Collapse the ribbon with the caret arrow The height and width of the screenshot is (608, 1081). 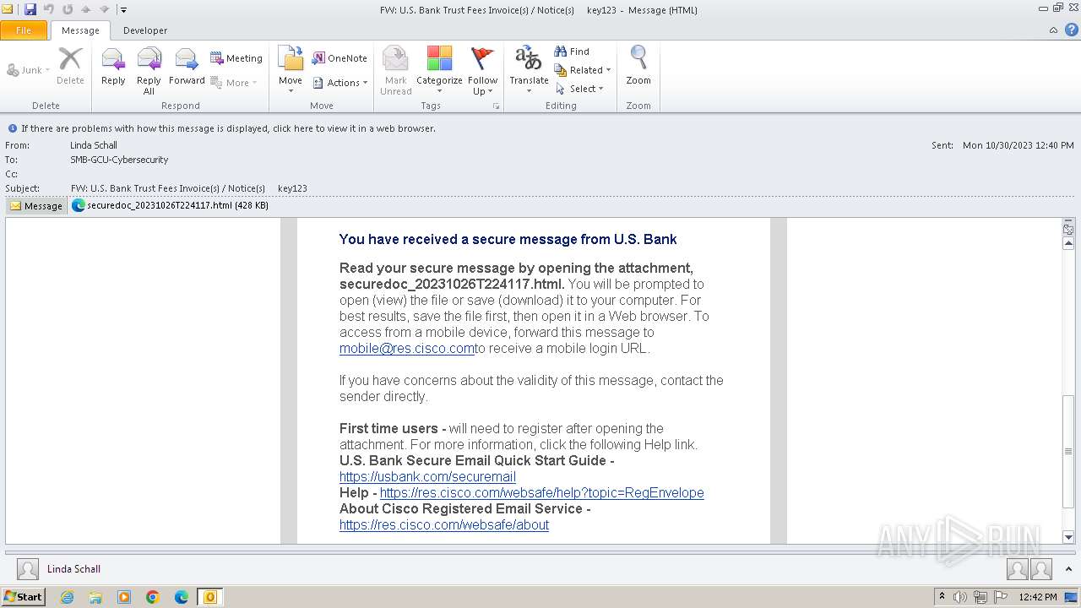tap(1053, 30)
